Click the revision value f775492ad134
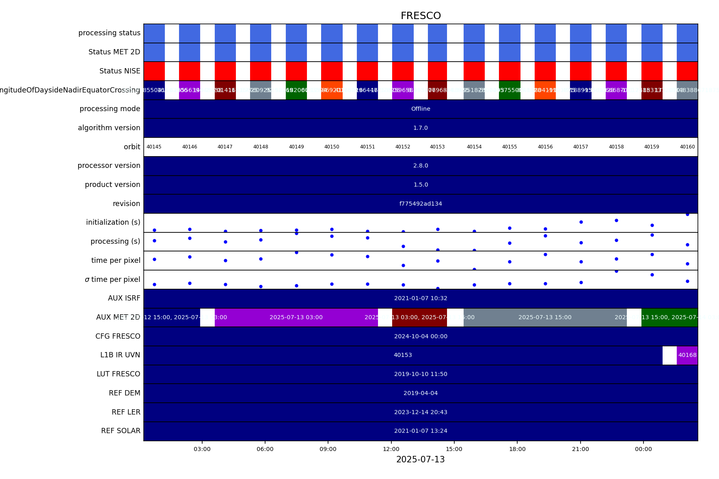This screenshot has height=479, width=719. 421,204
